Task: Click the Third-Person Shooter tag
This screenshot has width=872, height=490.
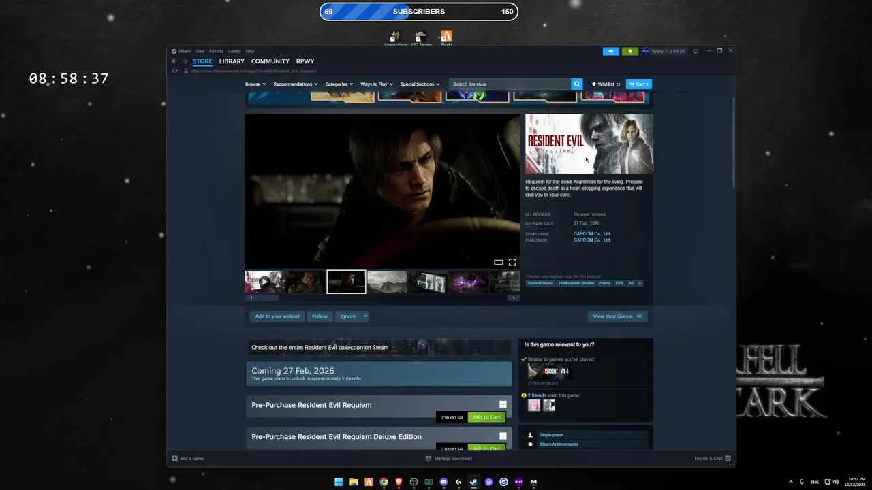Action: (576, 283)
